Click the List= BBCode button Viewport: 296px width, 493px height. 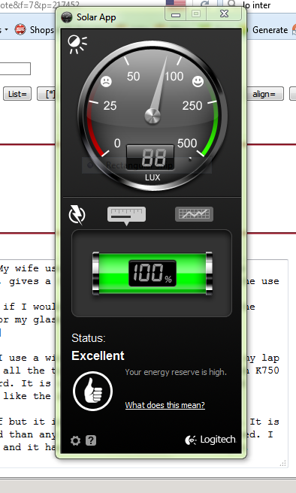pos(17,94)
